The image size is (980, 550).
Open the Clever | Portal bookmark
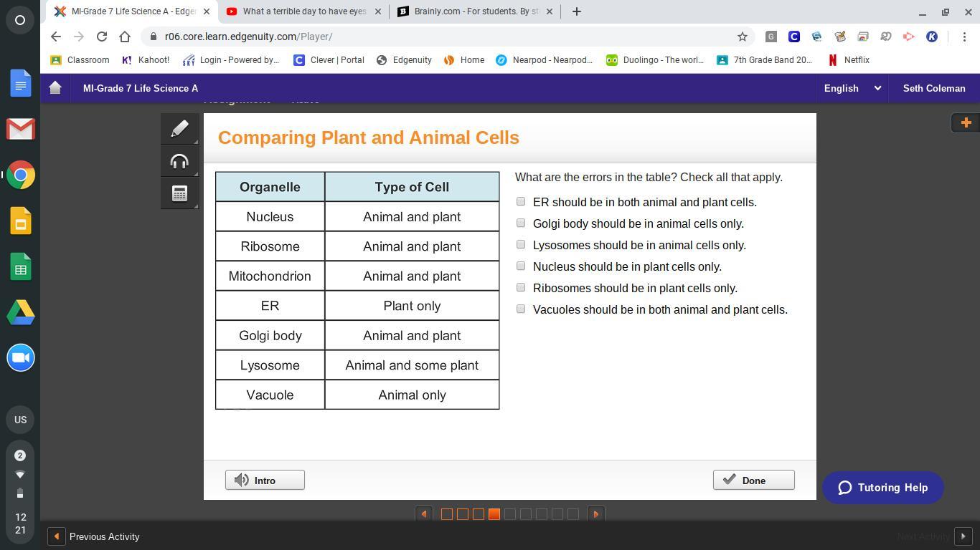(x=329, y=60)
